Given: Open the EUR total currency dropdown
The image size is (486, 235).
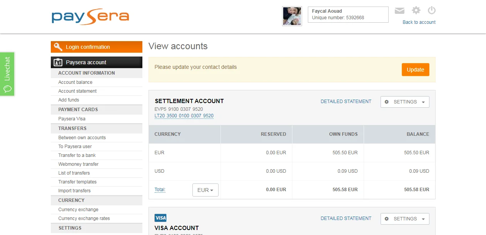Looking at the screenshot, I should (x=205, y=190).
